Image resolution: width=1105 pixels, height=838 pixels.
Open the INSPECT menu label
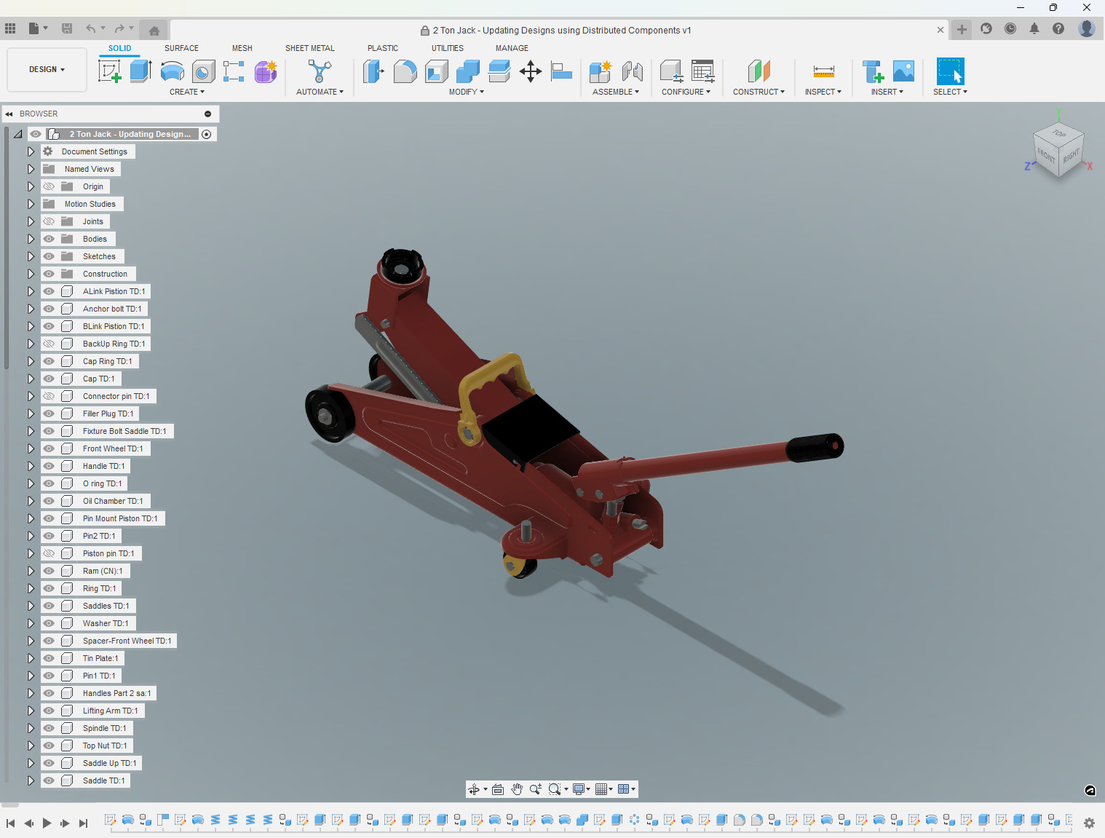pos(823,92)
